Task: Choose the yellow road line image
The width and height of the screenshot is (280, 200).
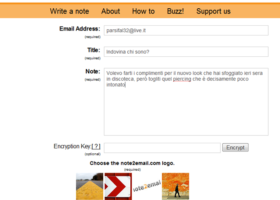Action: click(x=90, y=186)
